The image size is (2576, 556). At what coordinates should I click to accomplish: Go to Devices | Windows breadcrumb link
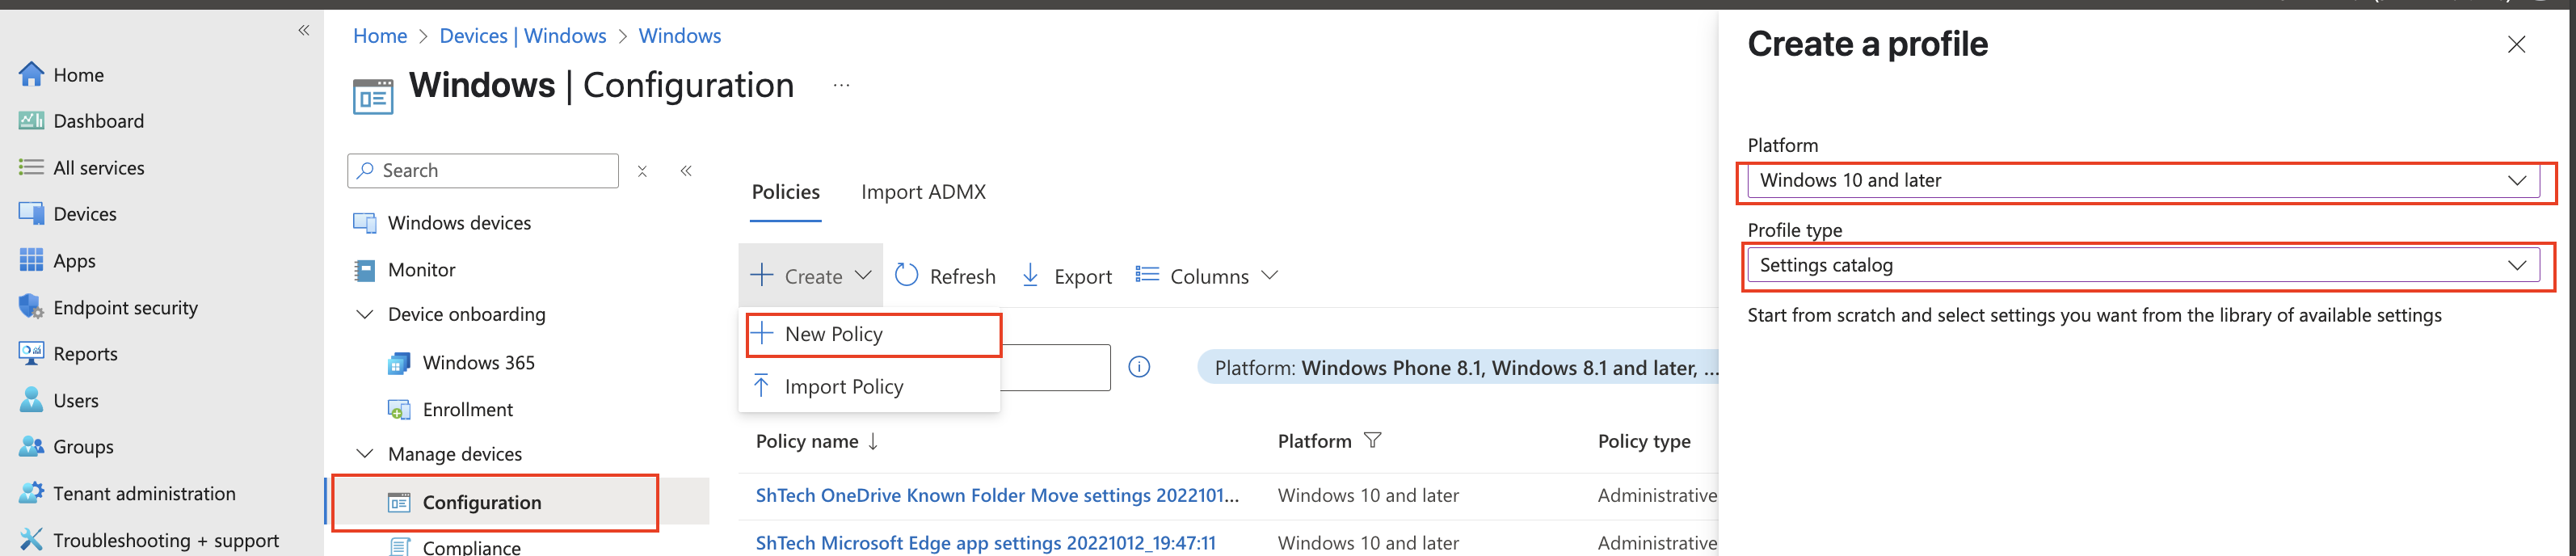tap(522, 36)
